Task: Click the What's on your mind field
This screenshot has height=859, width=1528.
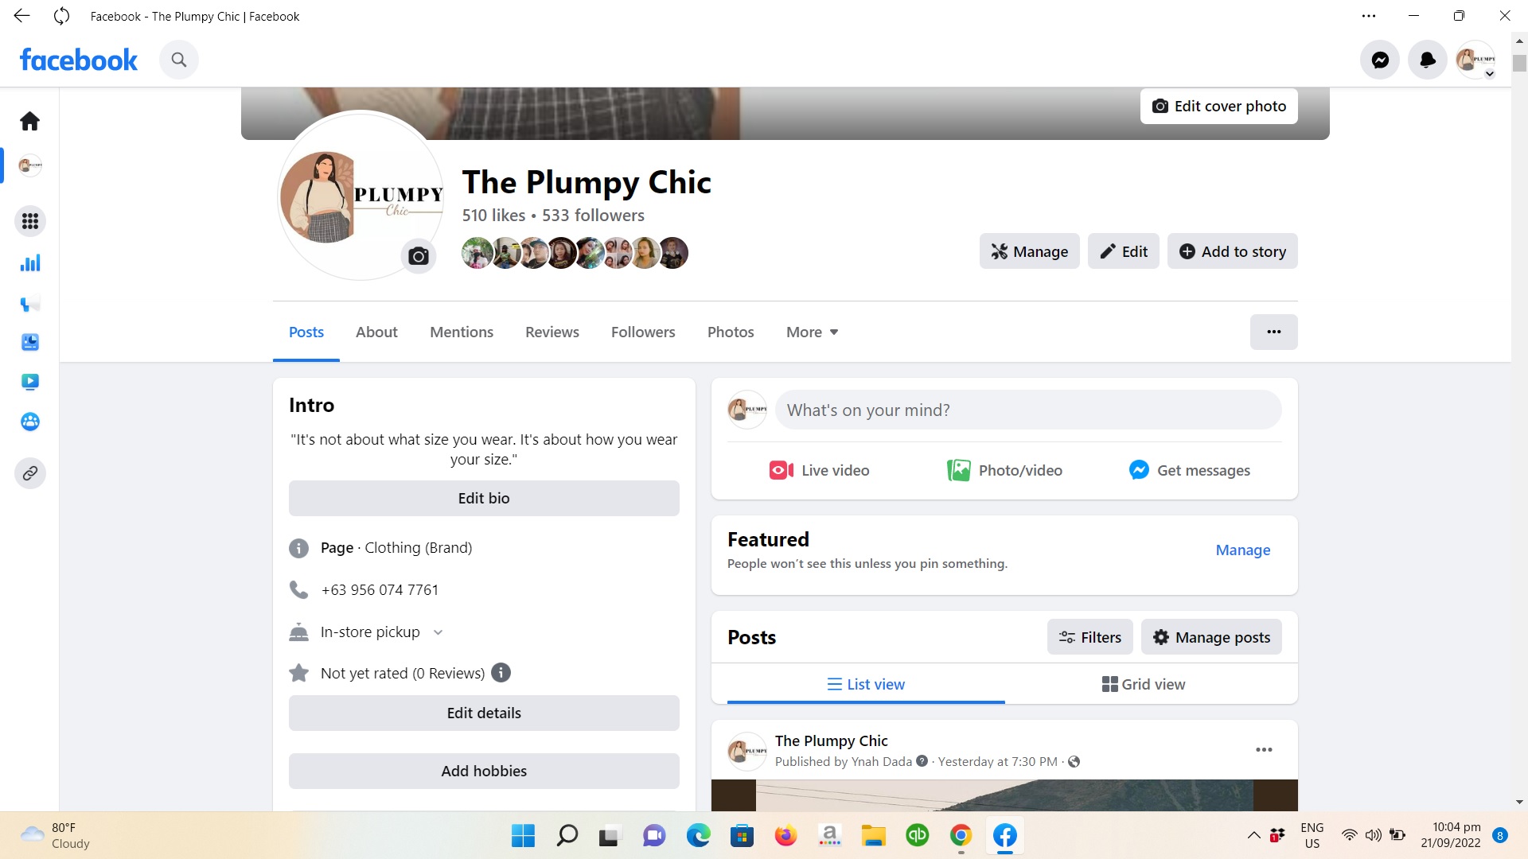Action: (x=1028, y=410)
